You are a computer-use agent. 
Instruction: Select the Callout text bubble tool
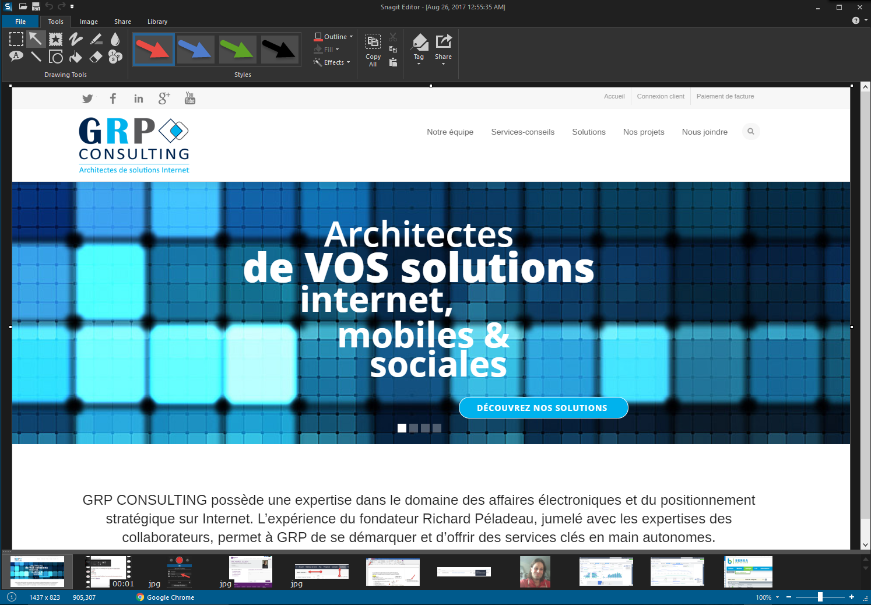[x=16, y=57]
